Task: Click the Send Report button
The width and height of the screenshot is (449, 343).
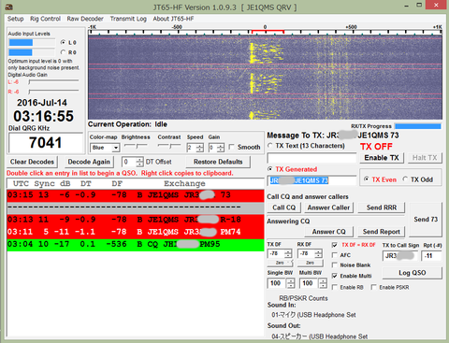Action: click(382, 232)
